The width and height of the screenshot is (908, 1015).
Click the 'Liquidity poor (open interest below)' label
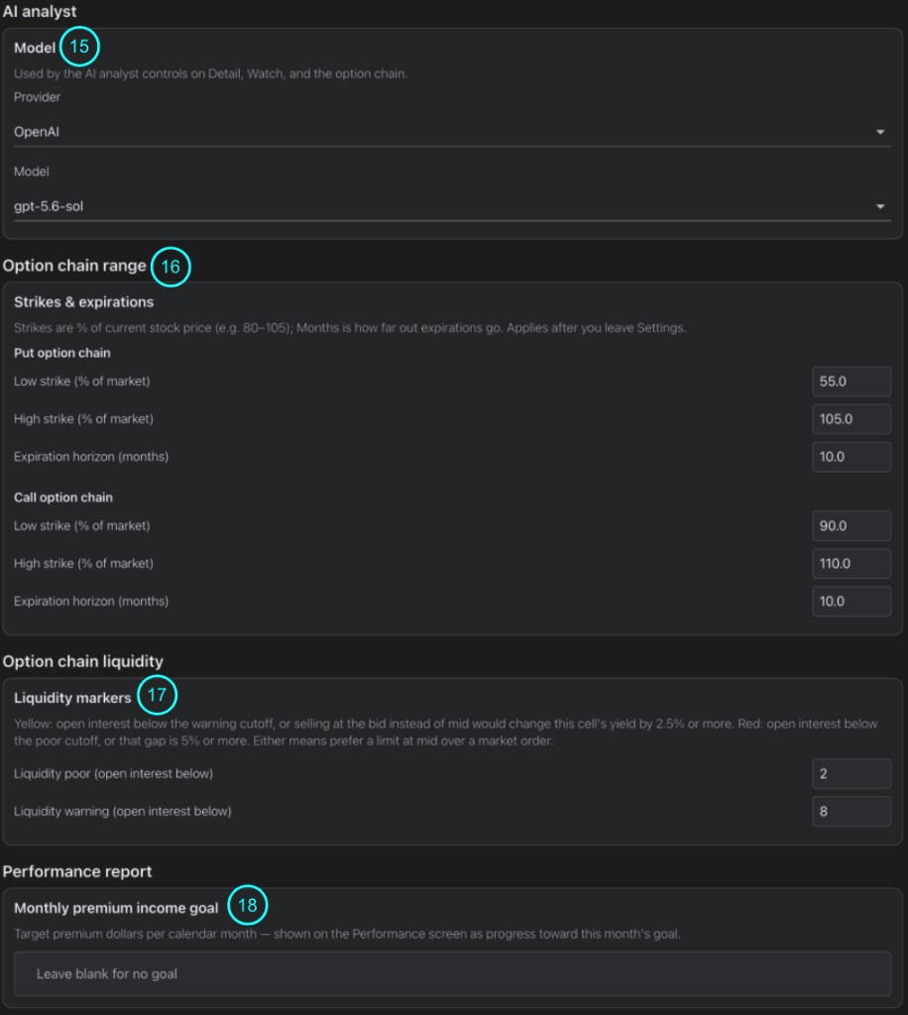[x=113, y=773]
